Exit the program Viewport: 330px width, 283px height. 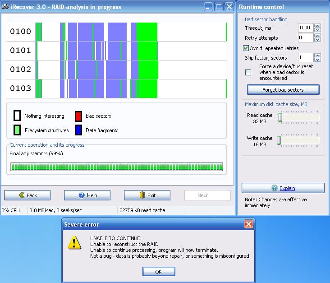[x=147, y=195]
